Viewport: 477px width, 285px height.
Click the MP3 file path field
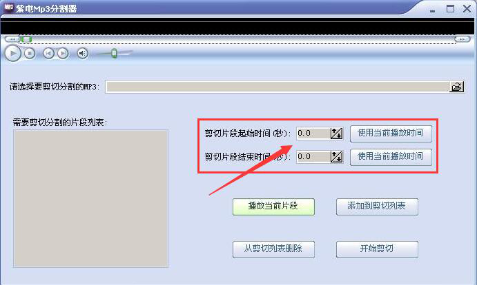(278, 87)
